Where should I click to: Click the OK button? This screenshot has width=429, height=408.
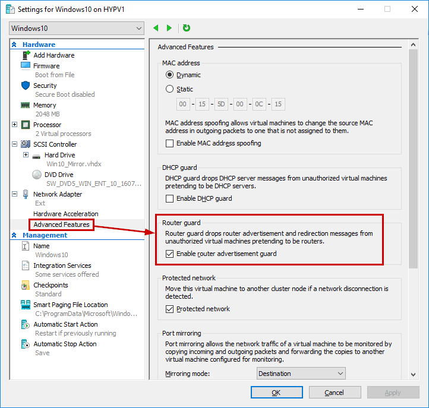tap(277, 393)
